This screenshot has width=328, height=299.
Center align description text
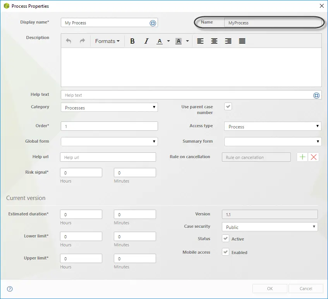pos(214,41)
